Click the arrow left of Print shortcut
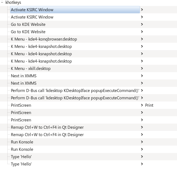Screen dimensions: 177x175 pos(142,105)
